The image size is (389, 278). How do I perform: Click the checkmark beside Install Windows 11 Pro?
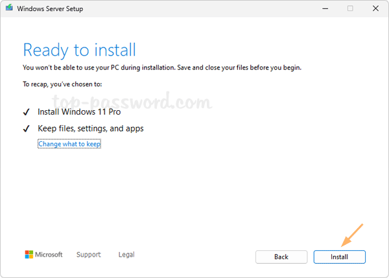point(27,112)
